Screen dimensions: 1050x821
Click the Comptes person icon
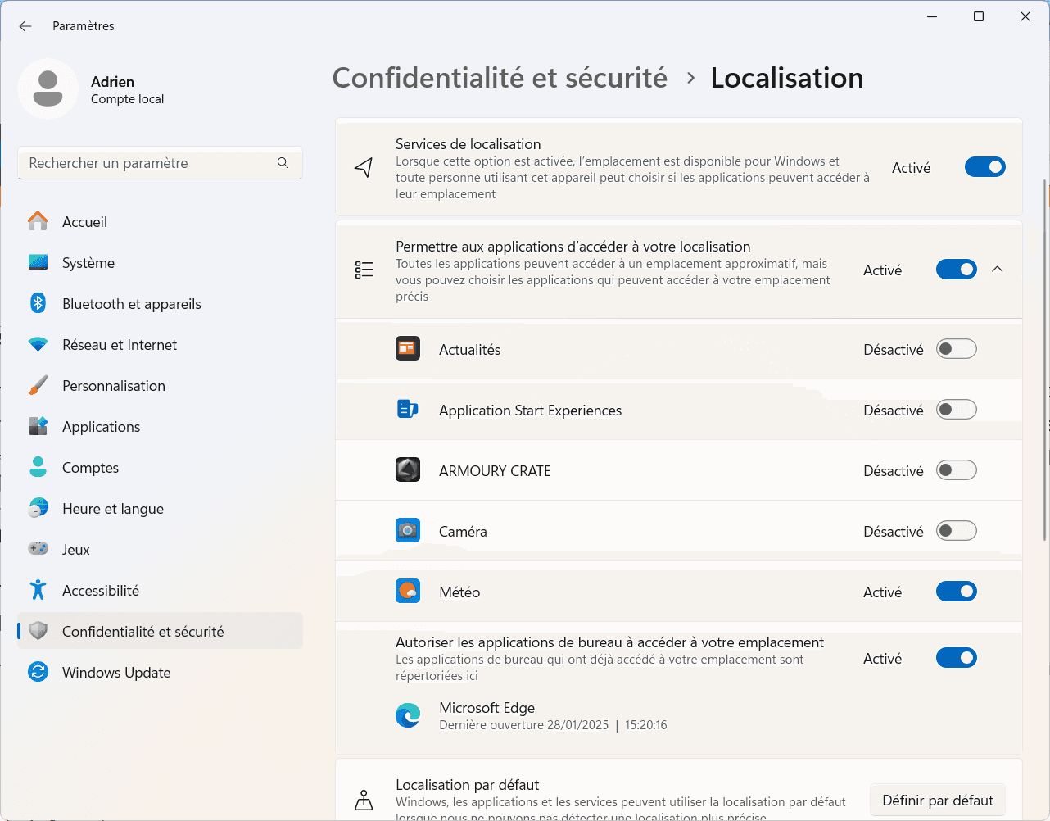(38, 467)
